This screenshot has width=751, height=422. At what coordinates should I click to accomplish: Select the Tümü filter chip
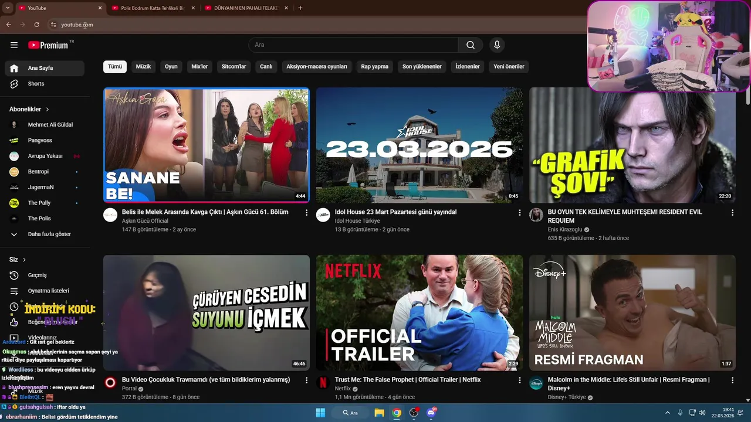[115, 66]
